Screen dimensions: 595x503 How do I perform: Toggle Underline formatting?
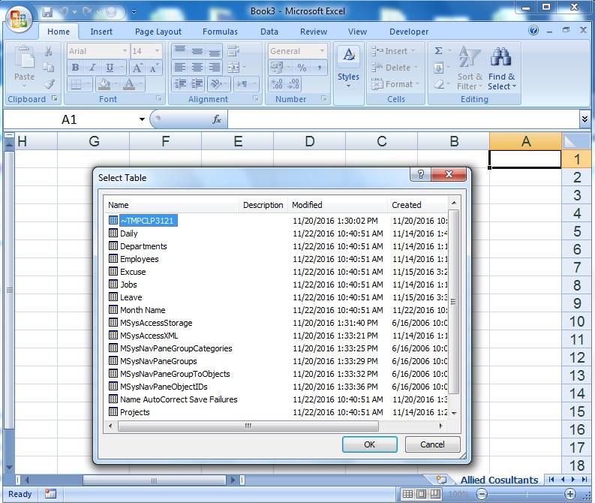[x=110, y=68]
